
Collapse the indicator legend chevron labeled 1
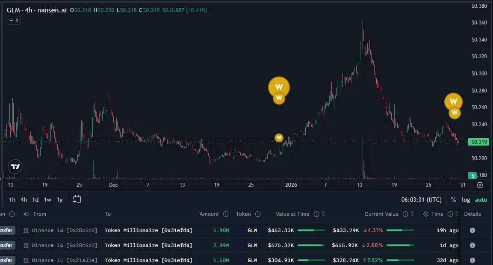tap(14, 21)
